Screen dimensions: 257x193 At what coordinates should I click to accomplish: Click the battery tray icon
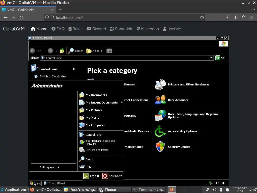tap(221, 189)
